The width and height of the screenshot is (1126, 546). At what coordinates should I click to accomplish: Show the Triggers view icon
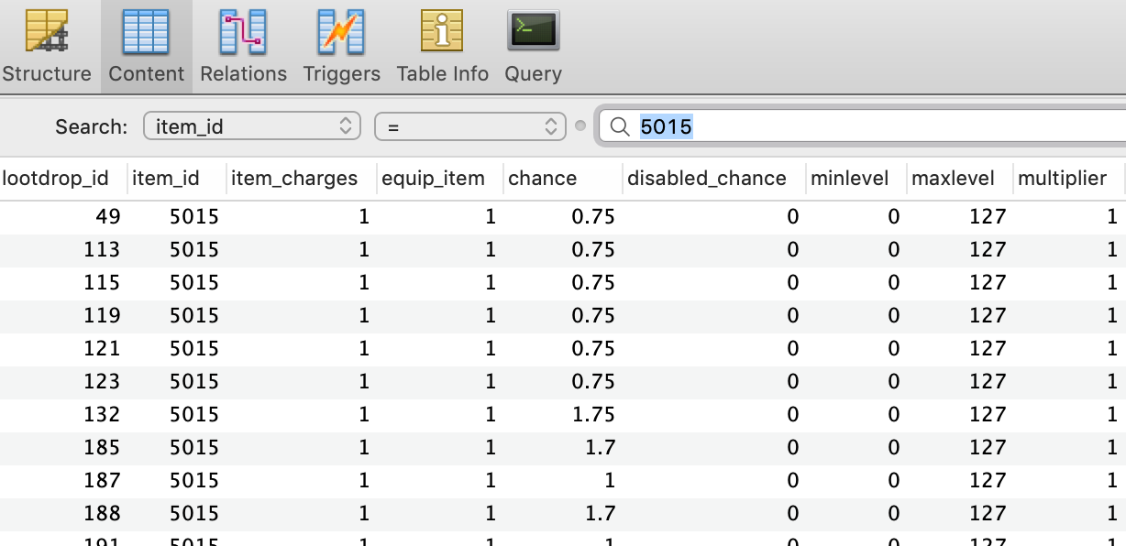pos(341,33)
